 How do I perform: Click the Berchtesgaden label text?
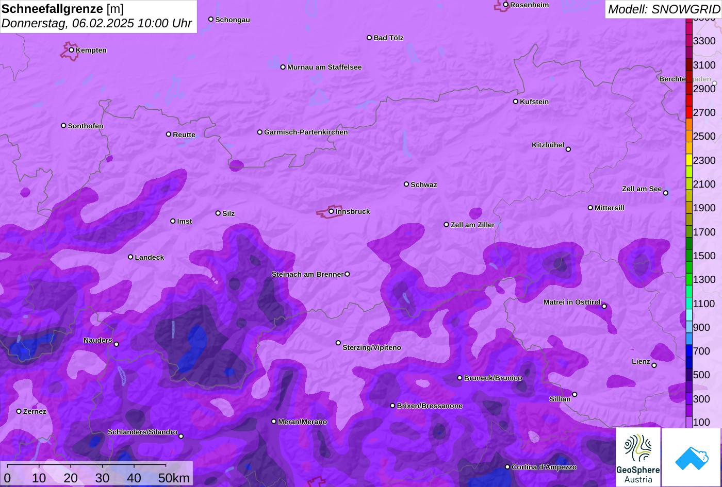pyautogui.click(x=685, y=79)
